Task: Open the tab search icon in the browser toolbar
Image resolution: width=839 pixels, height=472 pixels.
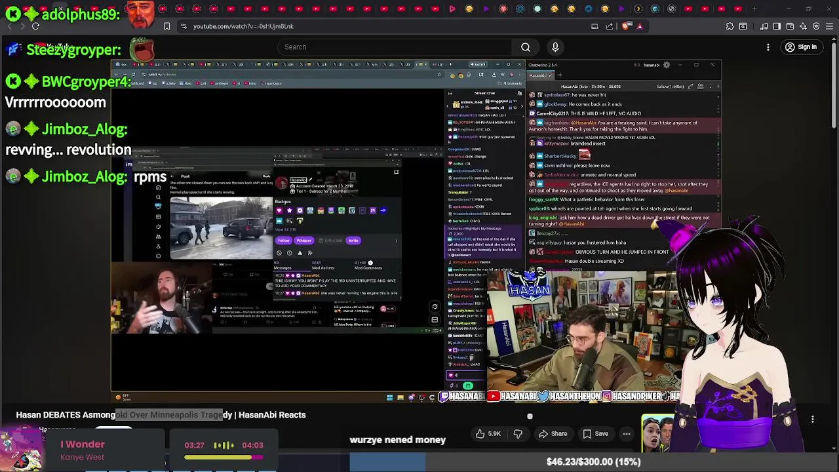Action: click(x=743, y=26)
